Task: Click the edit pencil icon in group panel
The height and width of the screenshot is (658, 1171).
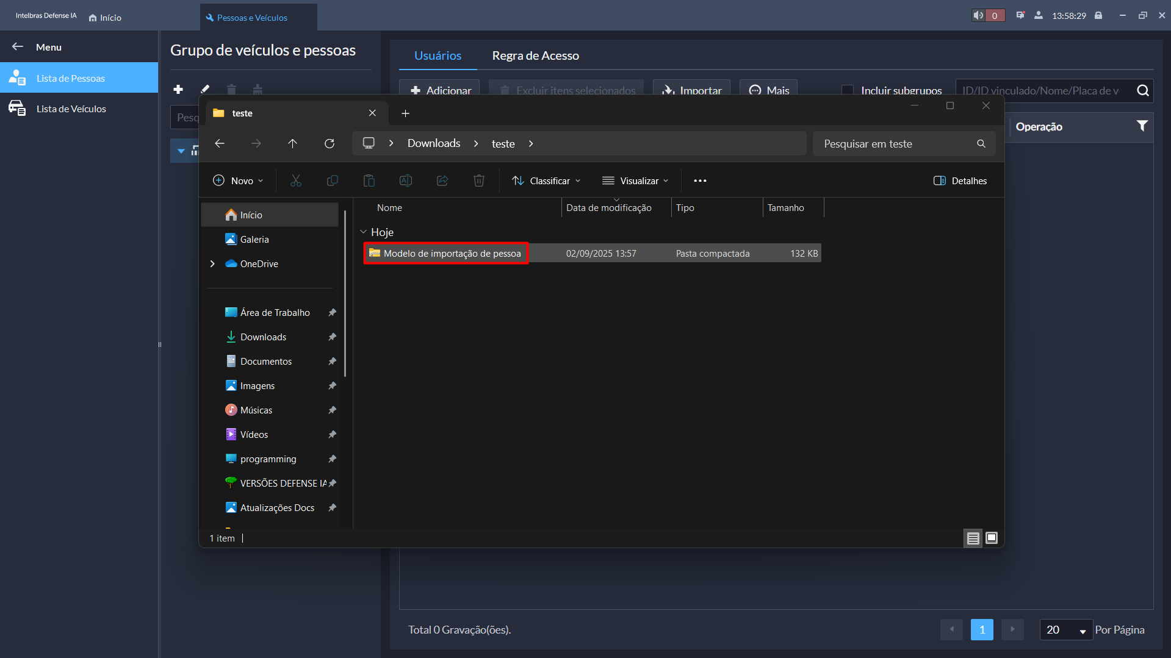Action: coord(205,89)
